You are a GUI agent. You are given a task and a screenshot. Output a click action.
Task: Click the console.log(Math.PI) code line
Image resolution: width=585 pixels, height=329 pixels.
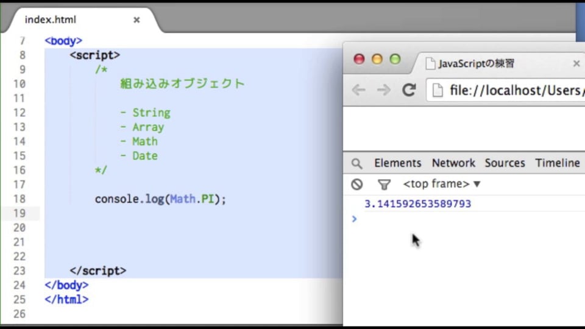160,199
